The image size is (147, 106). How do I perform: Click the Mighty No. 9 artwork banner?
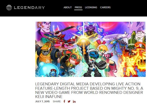90,49
